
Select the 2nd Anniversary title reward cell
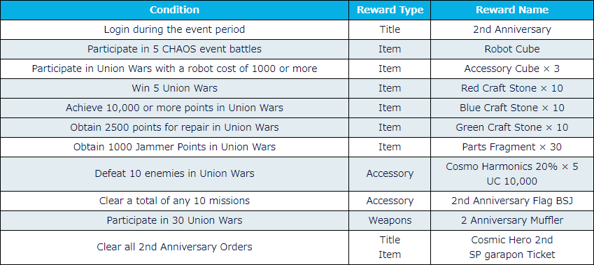[x=512, y=29]
